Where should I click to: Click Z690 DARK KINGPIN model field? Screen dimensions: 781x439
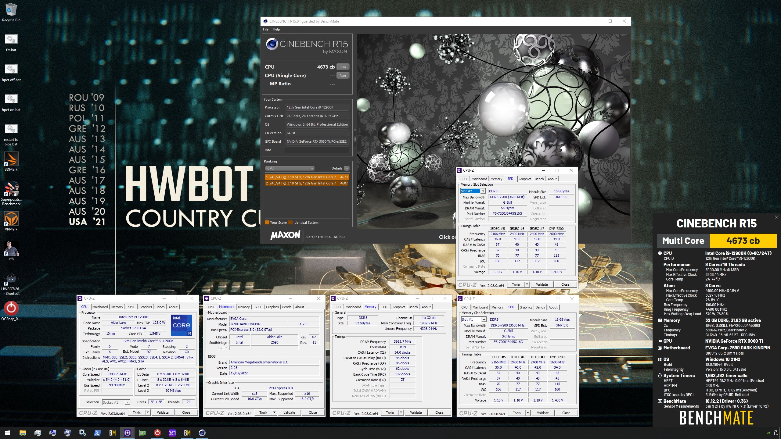coord(258,324)
